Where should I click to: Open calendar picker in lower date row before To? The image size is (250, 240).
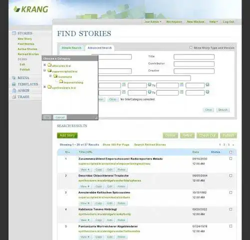[124, 92]
